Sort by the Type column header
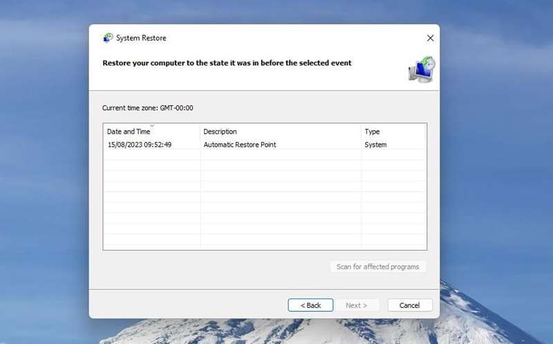This screenshot has width=553, height=344. pos(393,132)
